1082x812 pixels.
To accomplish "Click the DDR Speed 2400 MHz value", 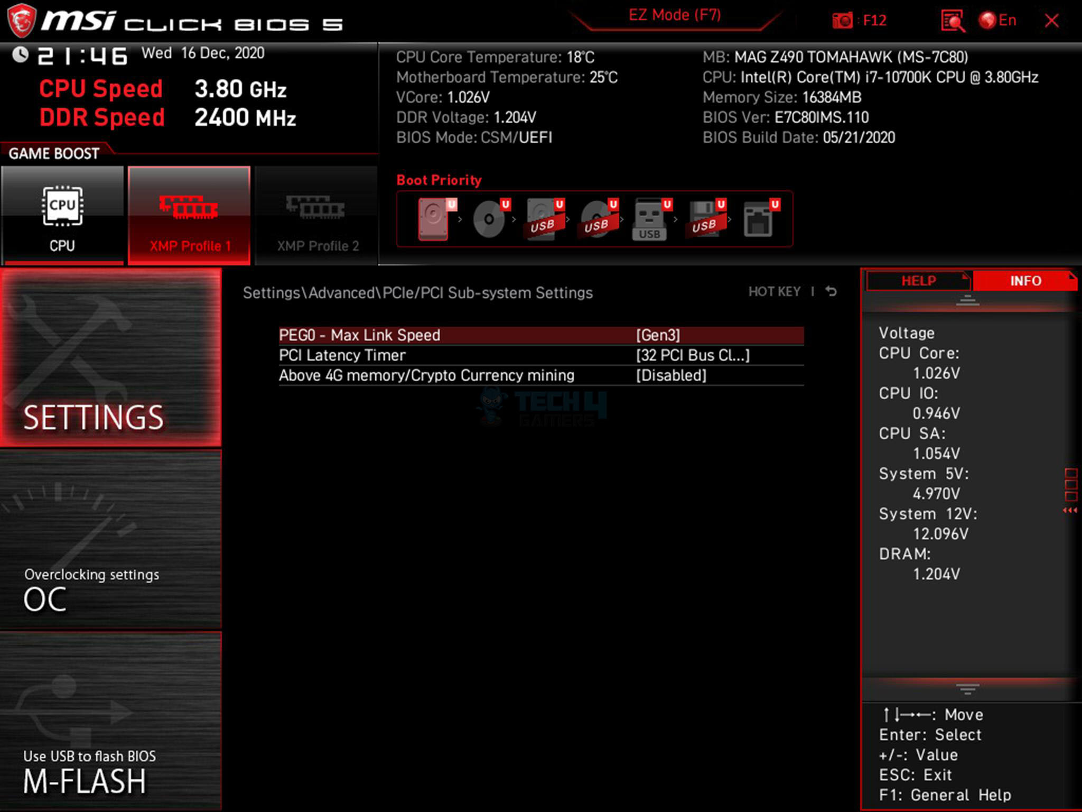I will [245, 117].
